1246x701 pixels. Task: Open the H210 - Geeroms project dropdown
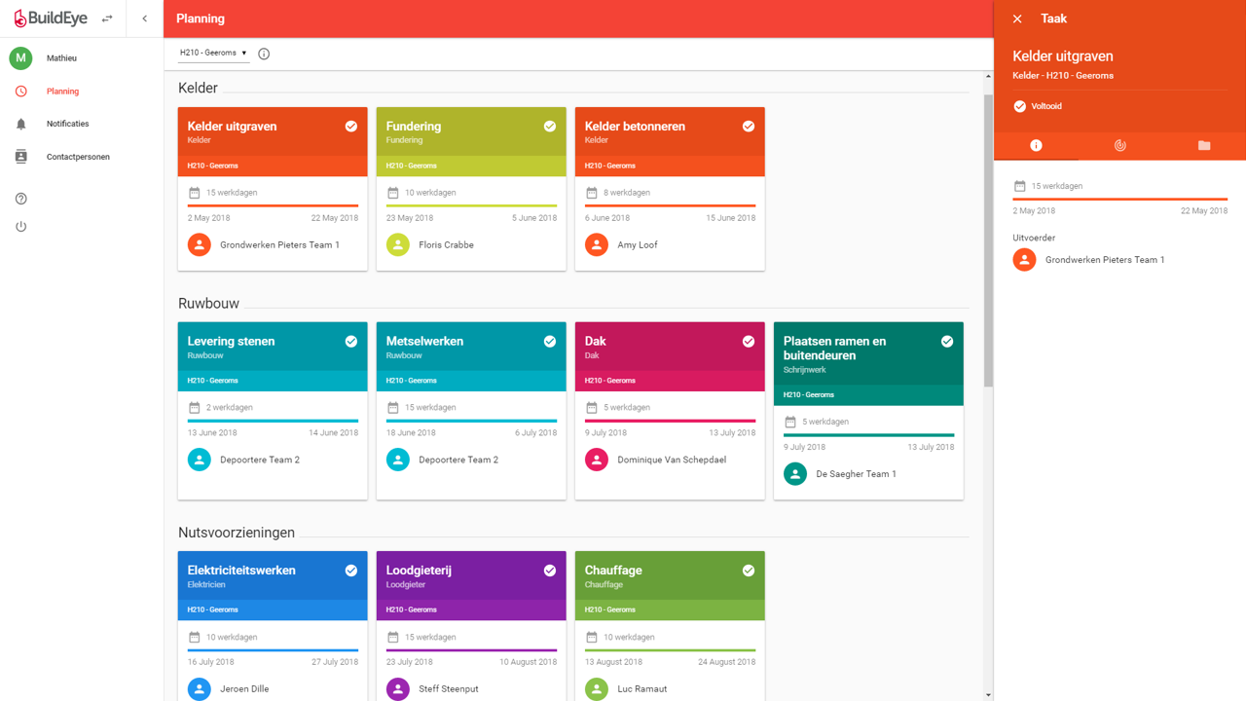213,54
